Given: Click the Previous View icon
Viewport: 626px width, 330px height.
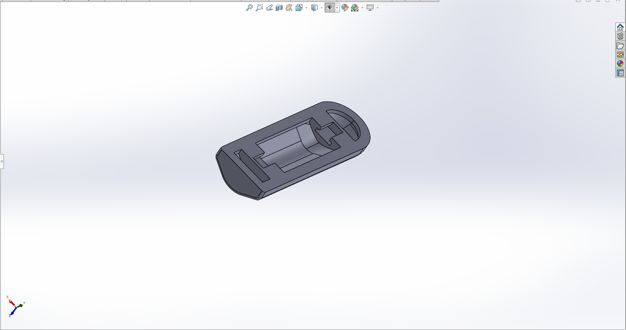Looking at the screenshot, I should pyautogui.click(x=269, y=8).
